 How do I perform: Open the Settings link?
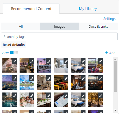click(x=109, y=19)
